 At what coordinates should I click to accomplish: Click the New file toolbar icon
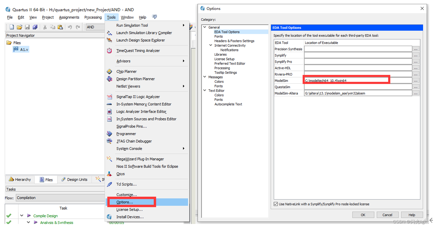click(x=12, y=27)
